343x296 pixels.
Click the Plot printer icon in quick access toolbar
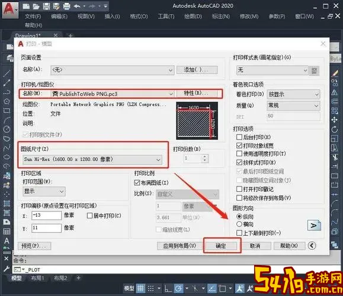point(66,7)
